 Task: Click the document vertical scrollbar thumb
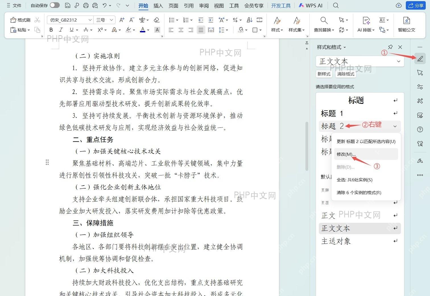307,146
